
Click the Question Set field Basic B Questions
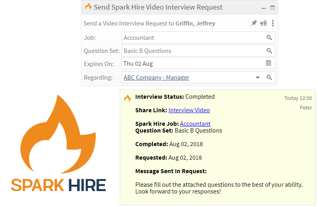tap(198, 51)
